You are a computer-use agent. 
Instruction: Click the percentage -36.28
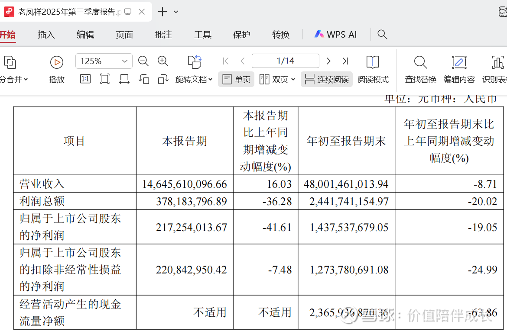pyautogui.click(x=277, y=201)
